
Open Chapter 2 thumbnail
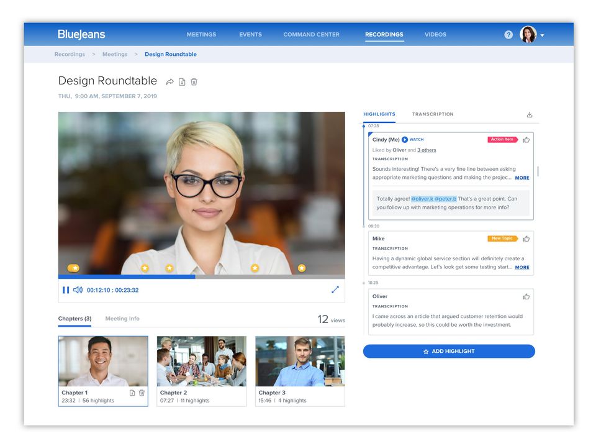pyautogui.click(x=201, y=362)
